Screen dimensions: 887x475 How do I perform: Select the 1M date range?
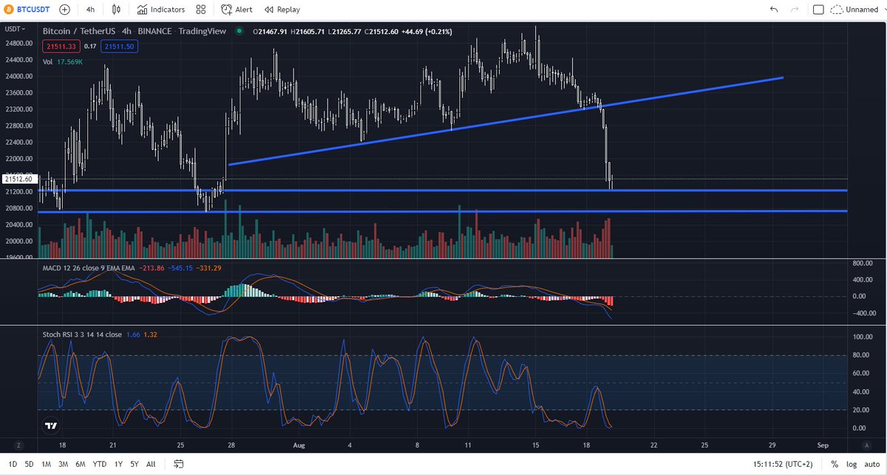(46, 464)
